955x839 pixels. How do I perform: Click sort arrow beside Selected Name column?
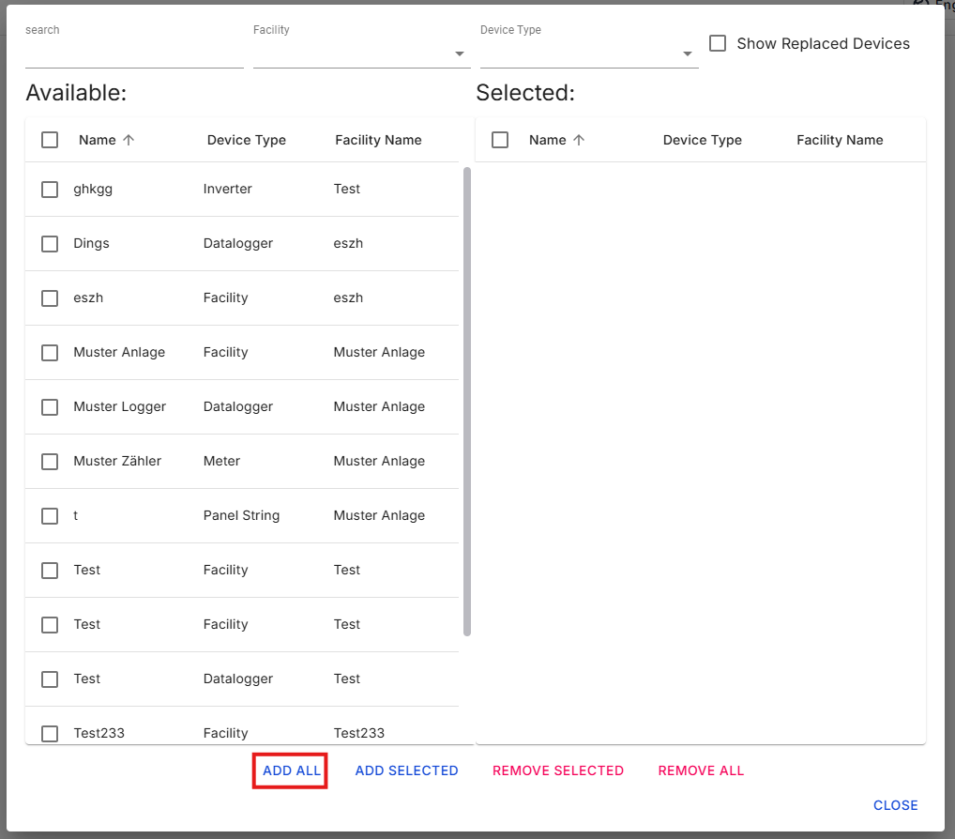(579, 140)
